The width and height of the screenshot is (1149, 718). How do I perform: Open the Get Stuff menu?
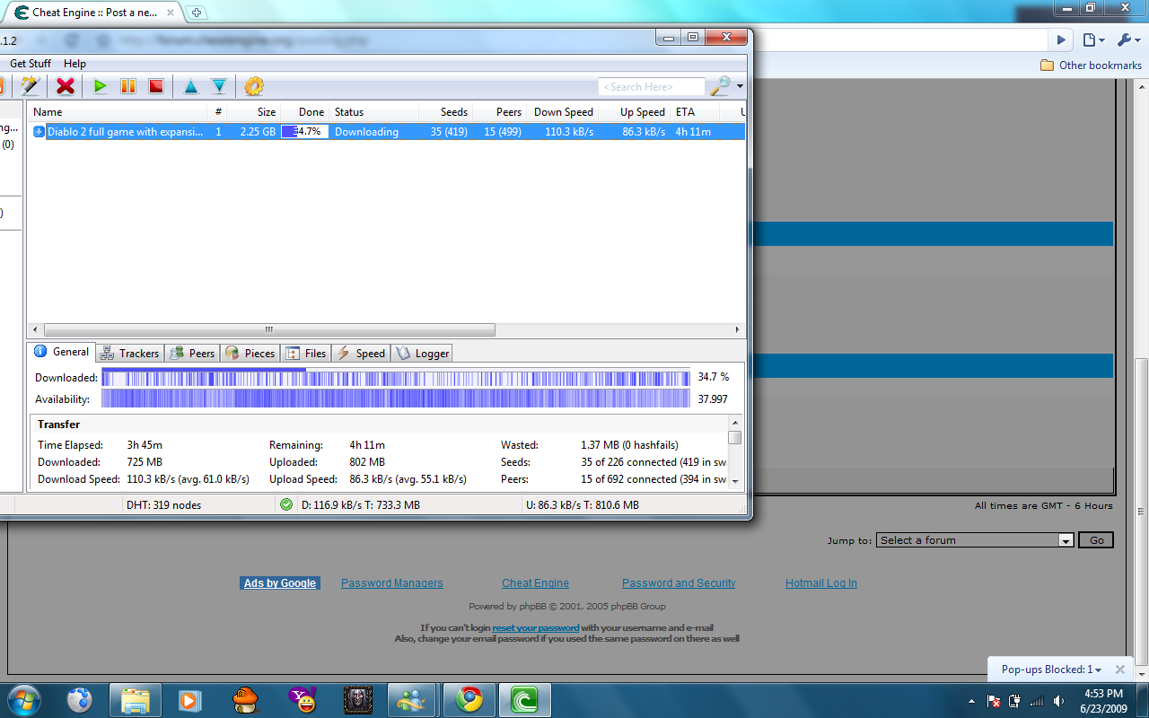coord(31,64)
